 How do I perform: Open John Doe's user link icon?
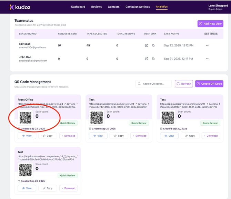coord(147,59)
